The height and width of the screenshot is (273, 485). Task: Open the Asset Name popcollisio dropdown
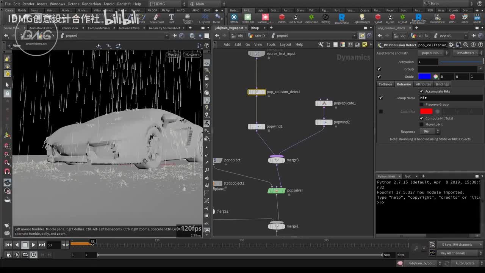coord(434,53)
